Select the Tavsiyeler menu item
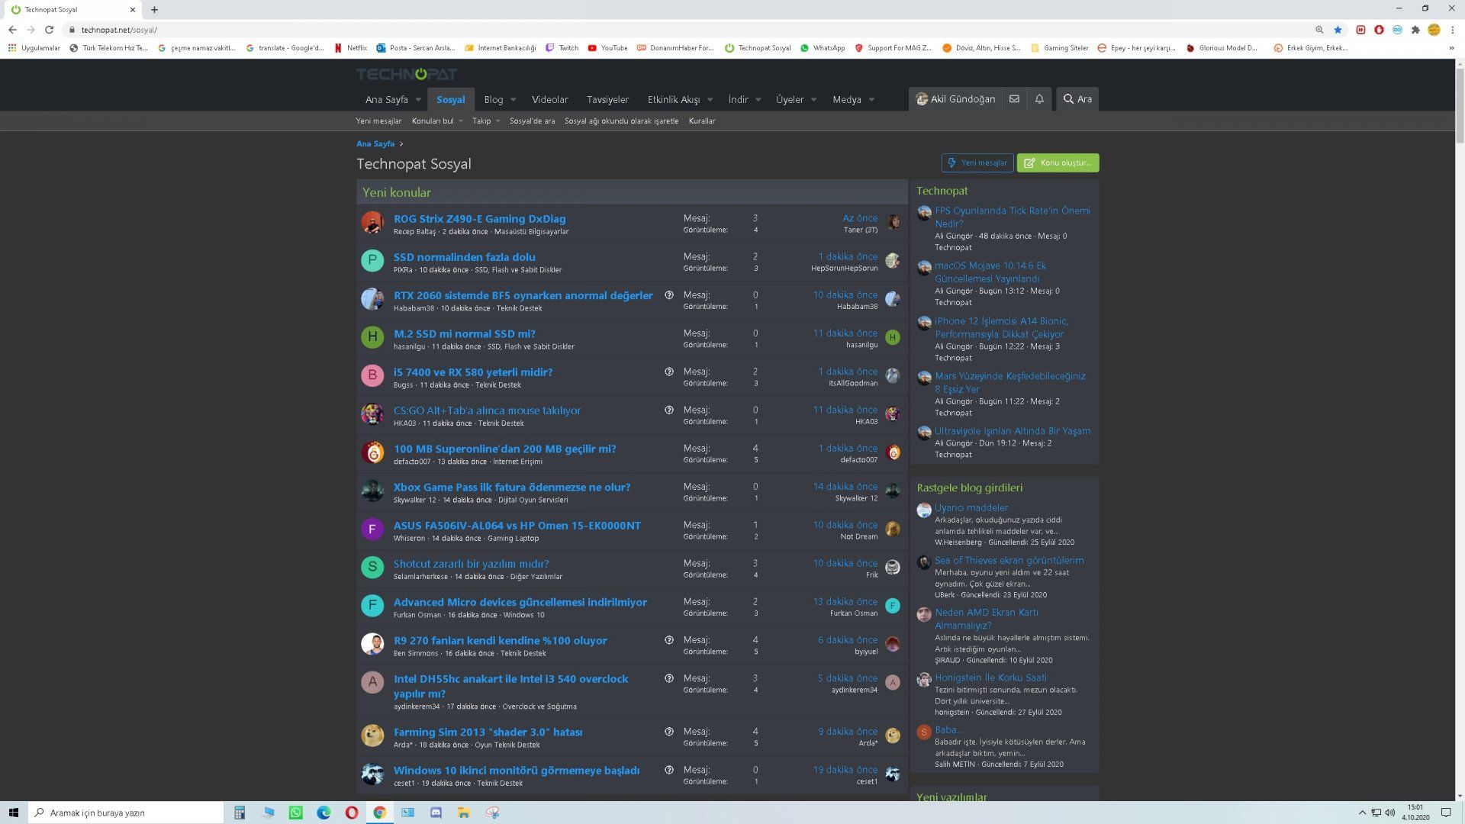 (x=607, y=100)
